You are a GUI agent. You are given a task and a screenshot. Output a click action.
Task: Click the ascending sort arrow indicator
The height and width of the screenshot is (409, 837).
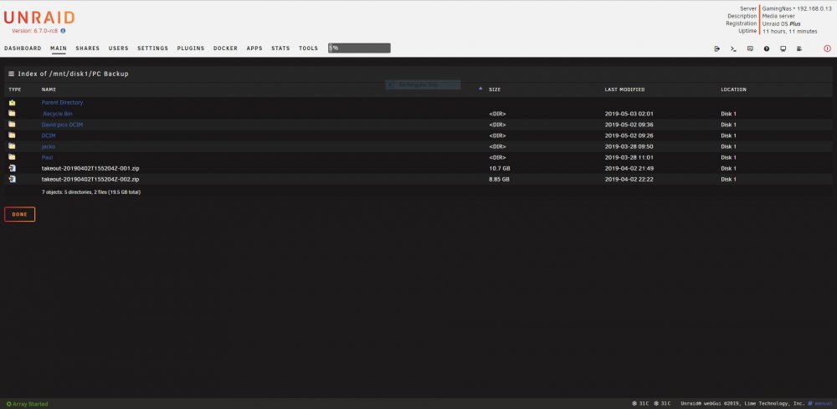pos(480,88)
